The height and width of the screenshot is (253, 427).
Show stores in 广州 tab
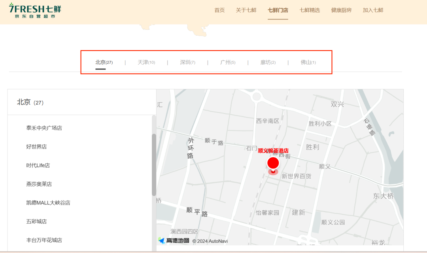pyautogui.click(x=227, y=62)
